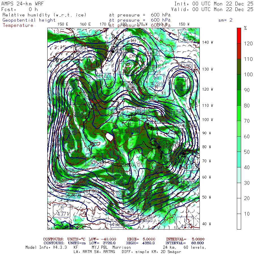Click the "%" unit label above colour bar
The height and width of the screenshot is (255, 255).
pos(245,28)
